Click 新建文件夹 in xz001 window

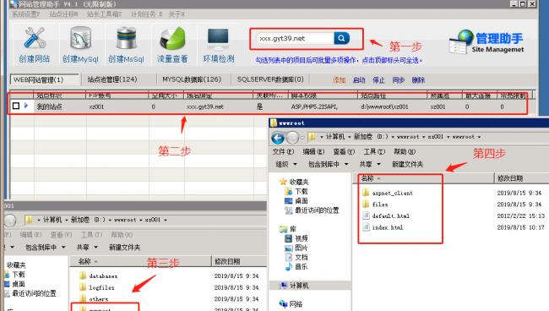pos(124,248)
